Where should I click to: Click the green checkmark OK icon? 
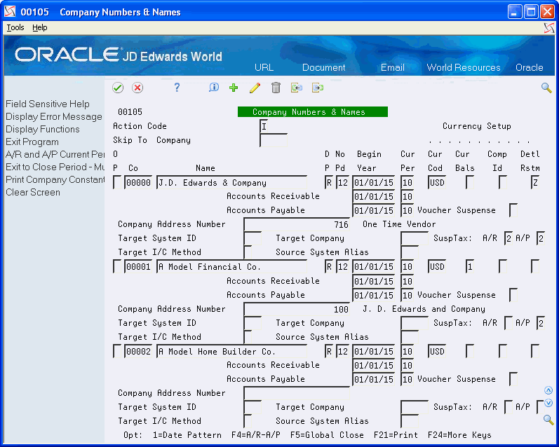coord(118,88)
